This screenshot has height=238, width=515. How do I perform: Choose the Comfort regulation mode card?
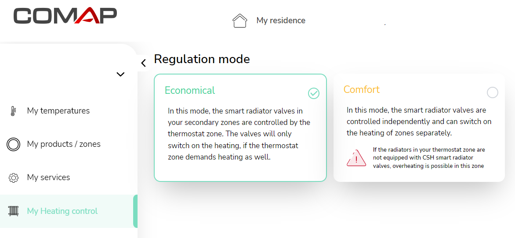point(419,128)
